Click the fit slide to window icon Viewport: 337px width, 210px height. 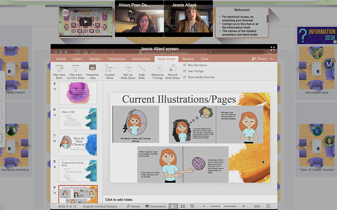coord(268,206)
